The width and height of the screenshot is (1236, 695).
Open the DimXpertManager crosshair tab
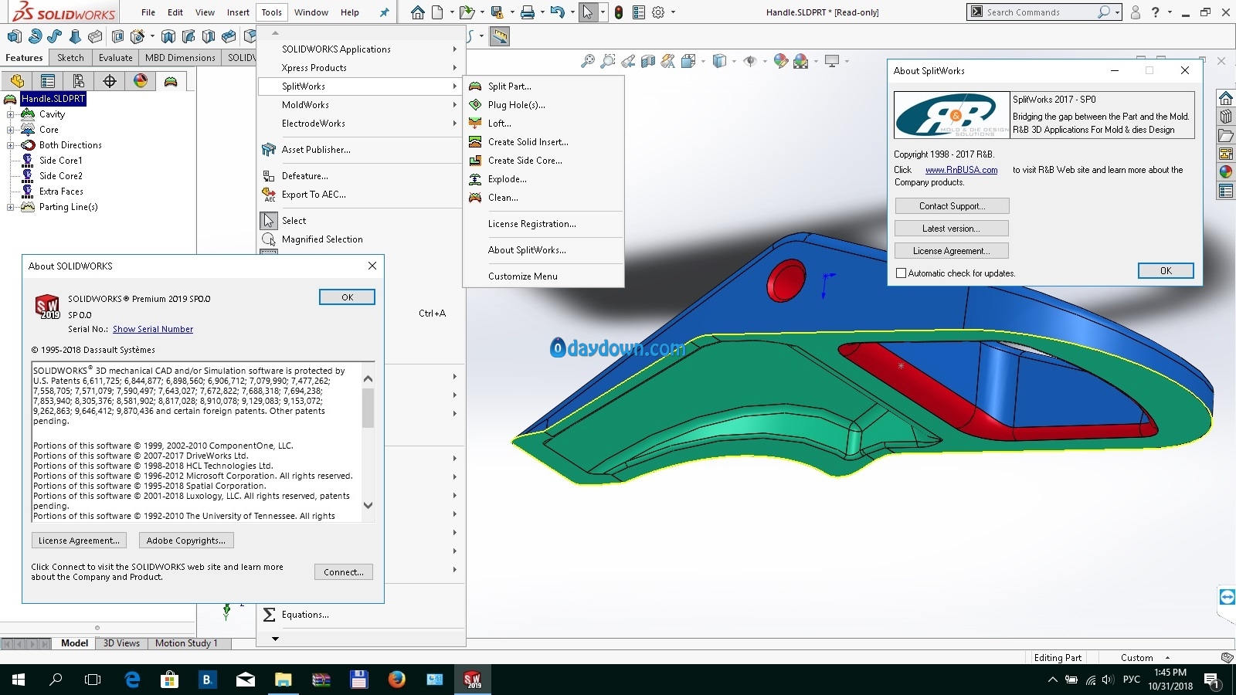(x=110, y=81)
